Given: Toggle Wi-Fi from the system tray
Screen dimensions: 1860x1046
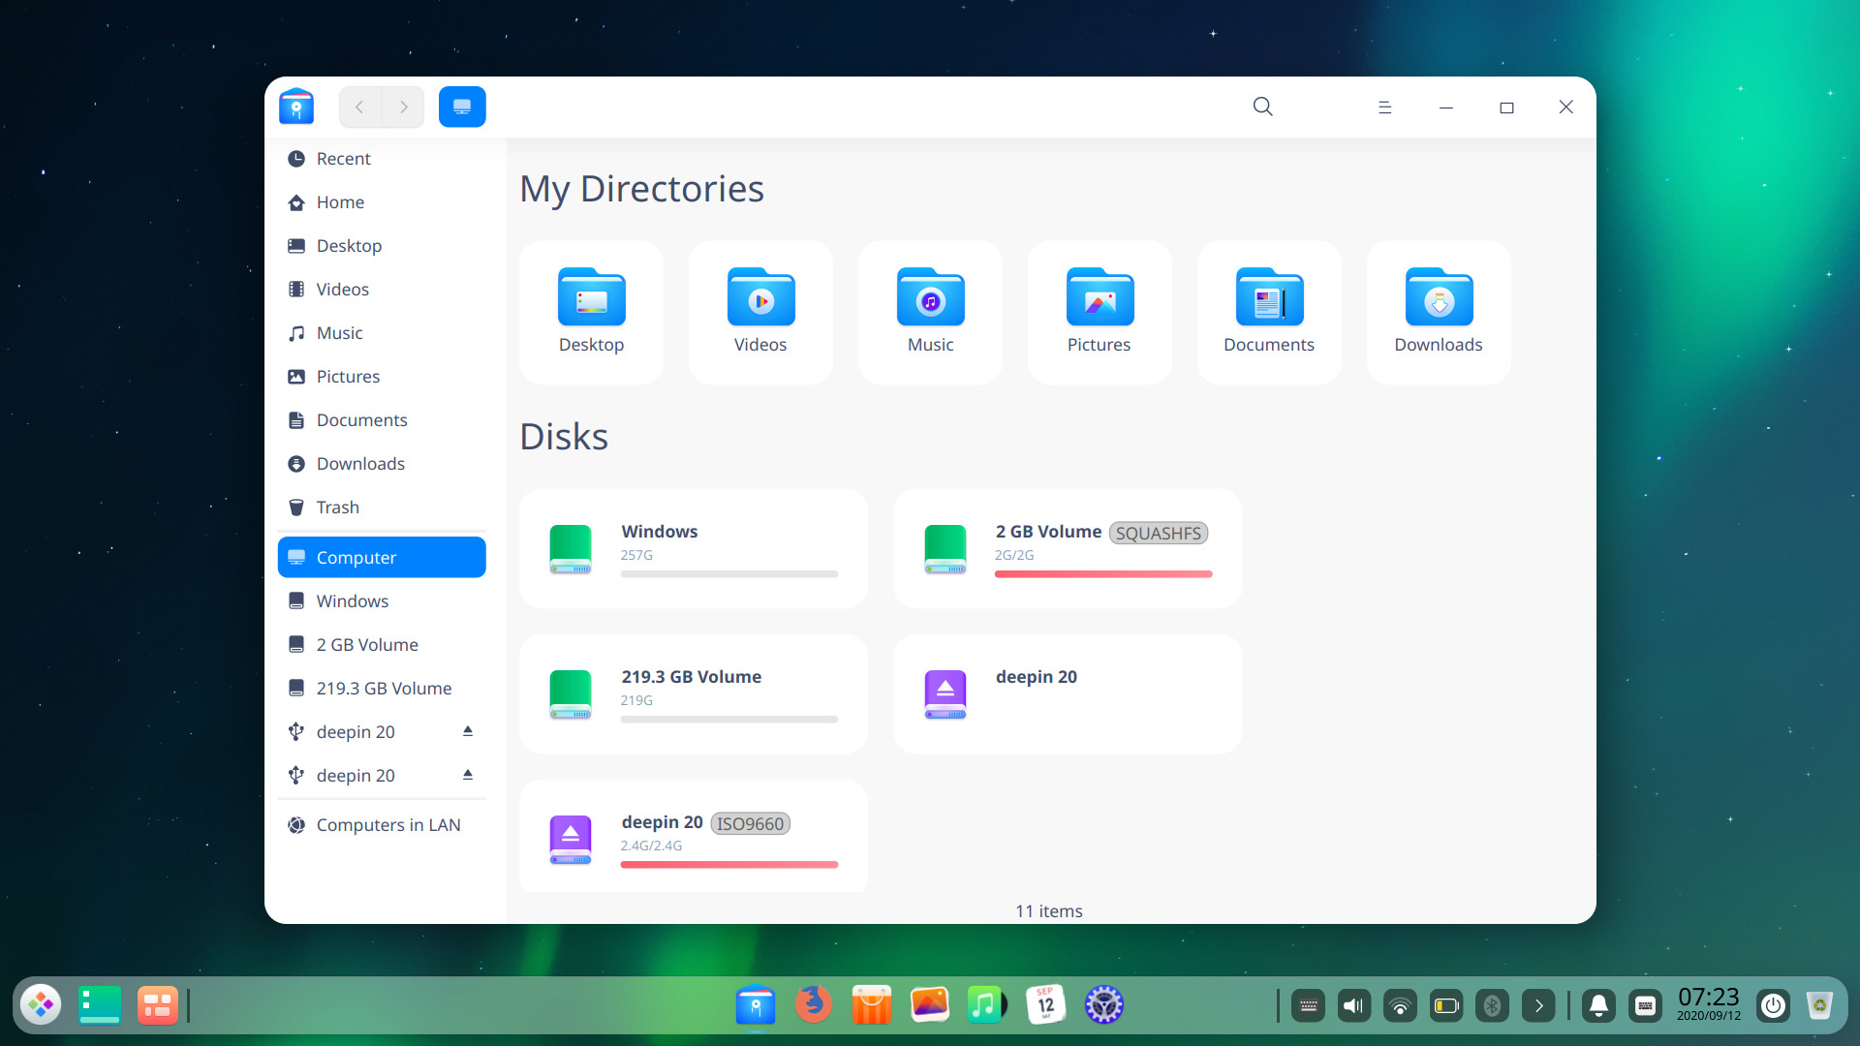Looking at the screenshot, I should pyautogui.click(x=1399, y=1005).
